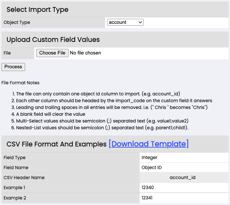Click the 'account_id' header cell
230x205 pixels.
click(x=184, y=178)
